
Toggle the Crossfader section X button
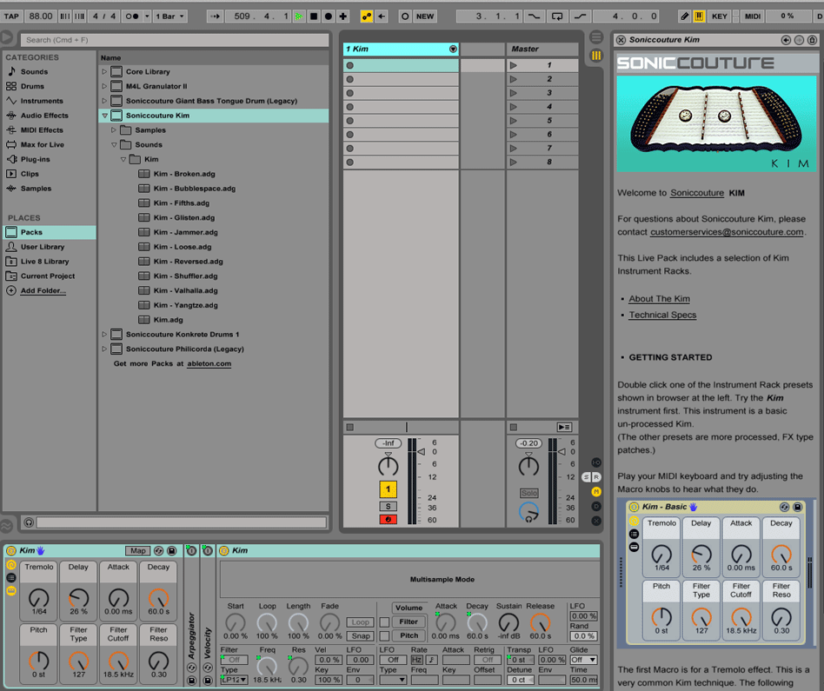point(596,521)
